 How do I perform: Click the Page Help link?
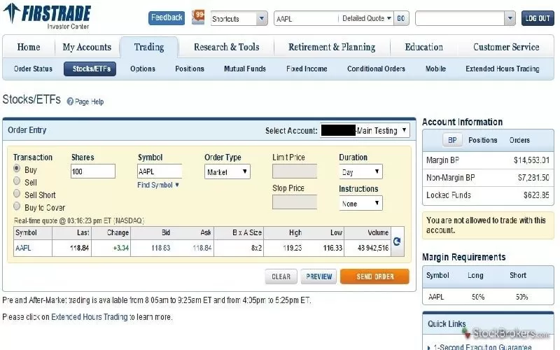[90, 101]
